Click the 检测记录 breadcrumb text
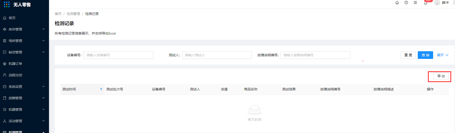Viewport: 455px width, 133px height. (x=92, y=14)
